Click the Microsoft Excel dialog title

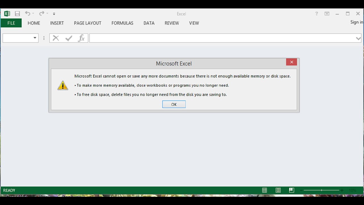tap(174, 63)
